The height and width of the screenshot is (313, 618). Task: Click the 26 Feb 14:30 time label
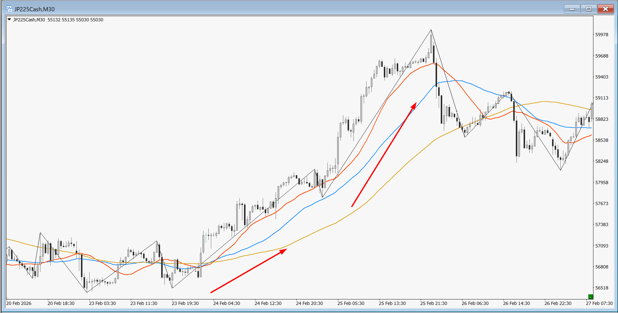516,303
